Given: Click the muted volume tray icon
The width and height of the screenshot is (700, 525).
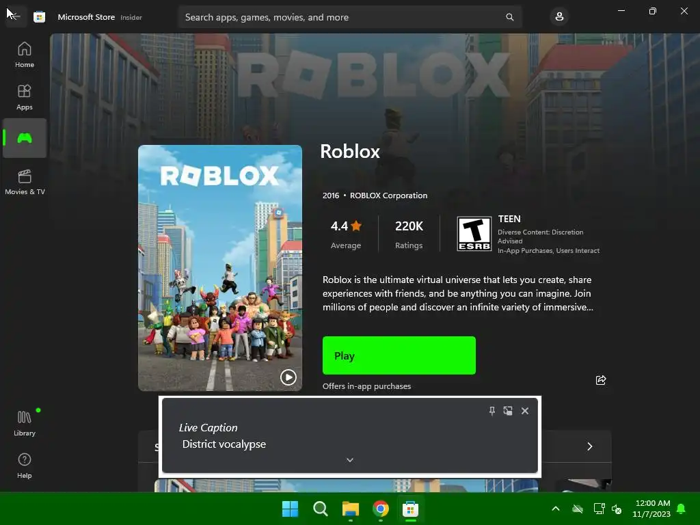Looking at the screenshot, I should [617, 509].
